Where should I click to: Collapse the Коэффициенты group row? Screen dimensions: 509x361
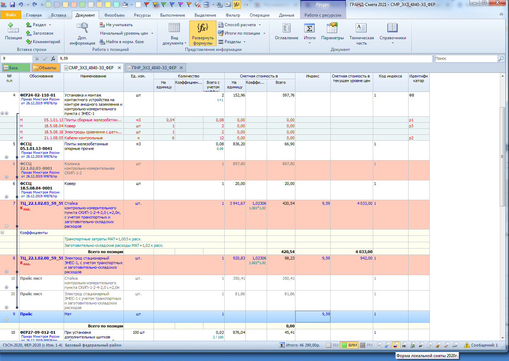(2, 233)
